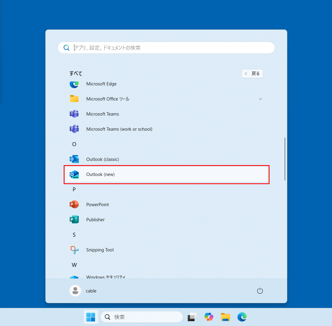Click the Microsoft Edge label
The height and width of the screenshot is (326, 332).
pyautogui.click(x=101, y=84)
